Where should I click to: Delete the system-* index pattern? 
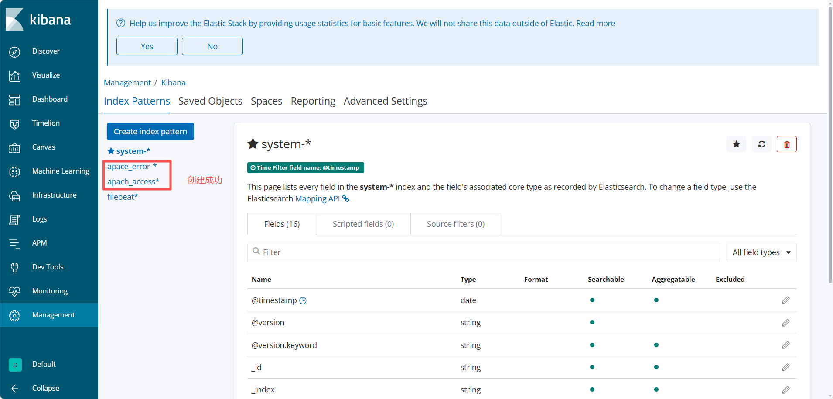click(786, 144)
